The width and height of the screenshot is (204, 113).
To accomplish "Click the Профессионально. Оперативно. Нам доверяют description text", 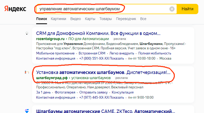I will (x=90, y=87).
